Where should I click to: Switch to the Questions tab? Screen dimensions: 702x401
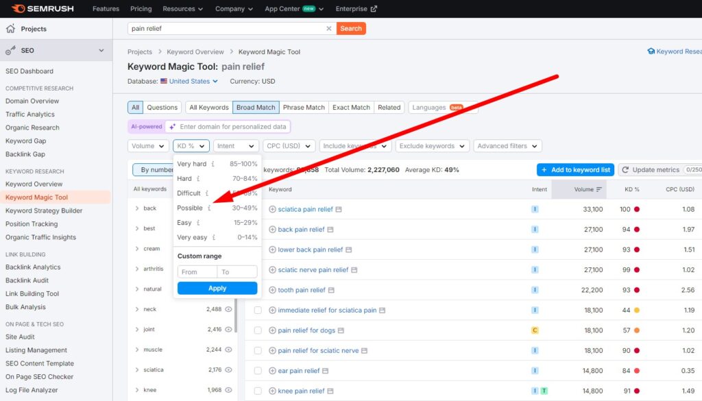(162, 108)
